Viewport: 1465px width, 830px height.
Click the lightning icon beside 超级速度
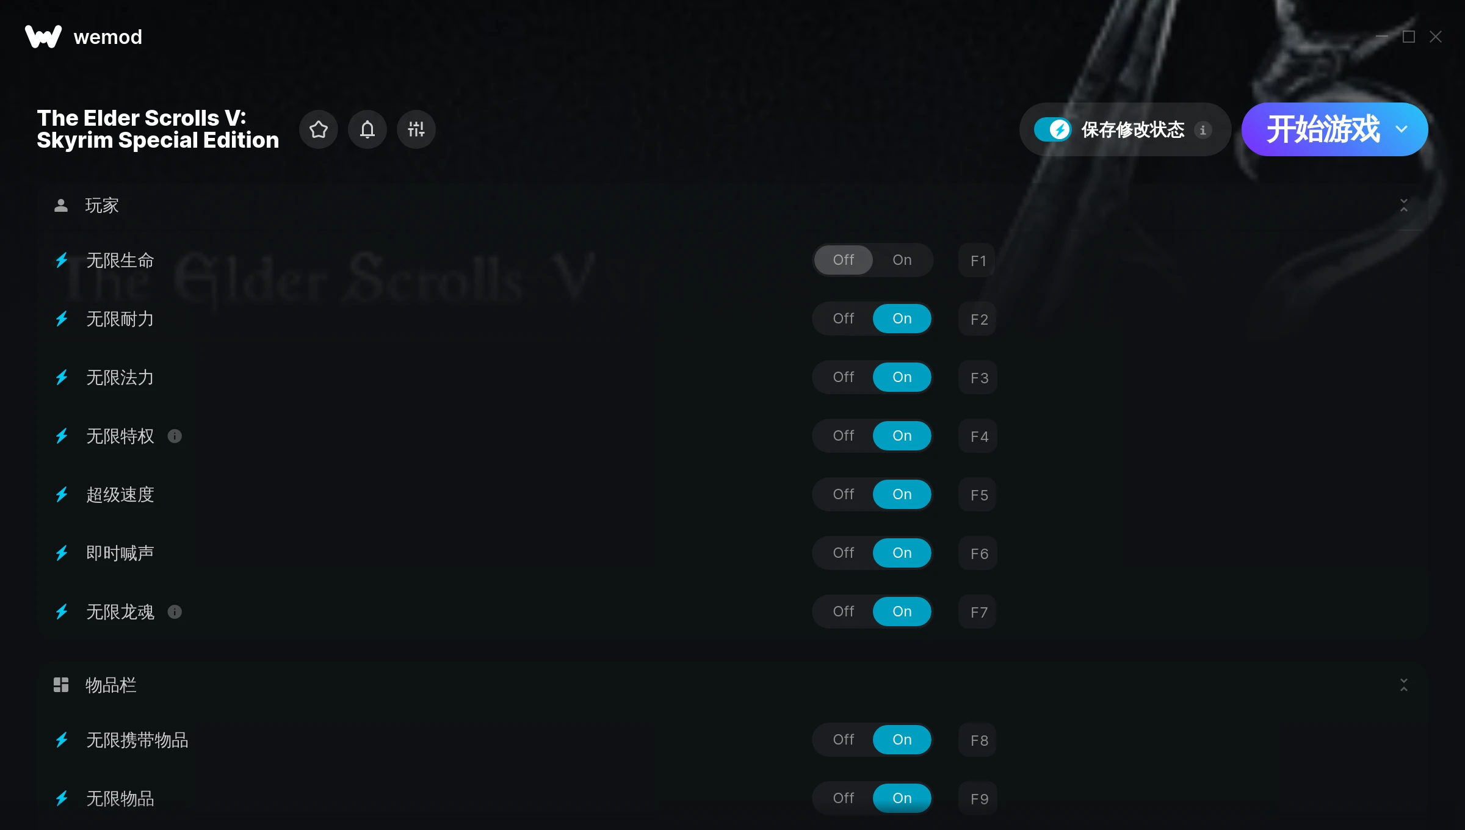(x=62, y=494)
